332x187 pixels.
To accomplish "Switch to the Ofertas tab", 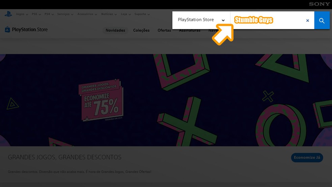I will click(164, 30).
